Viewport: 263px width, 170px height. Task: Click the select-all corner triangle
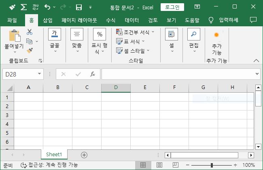(10, 88)
